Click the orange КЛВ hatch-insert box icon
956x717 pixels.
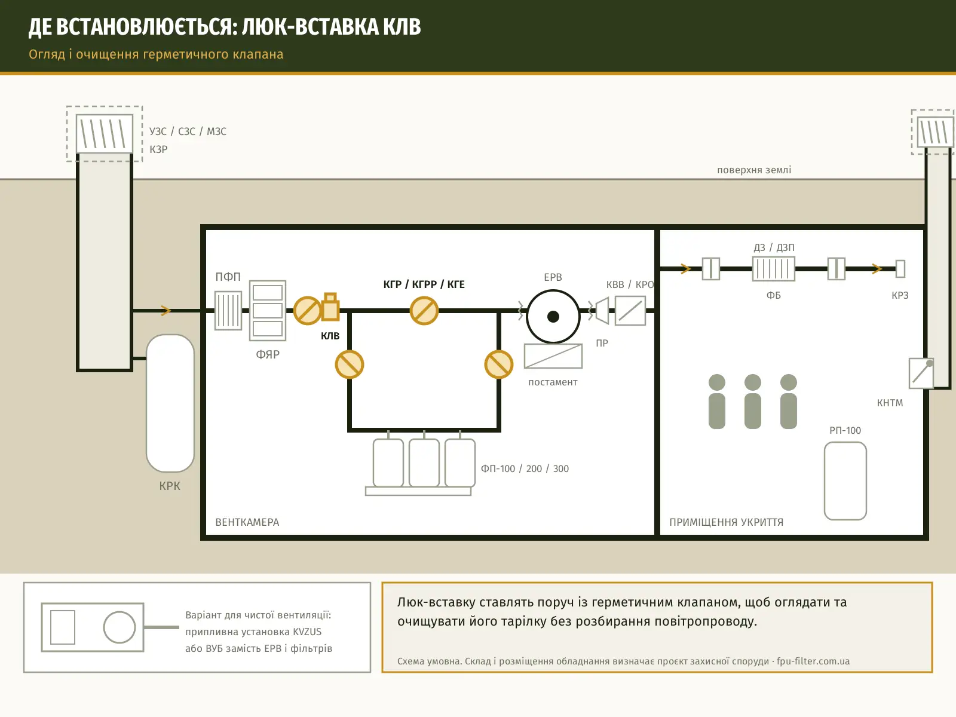pos(330,307)
